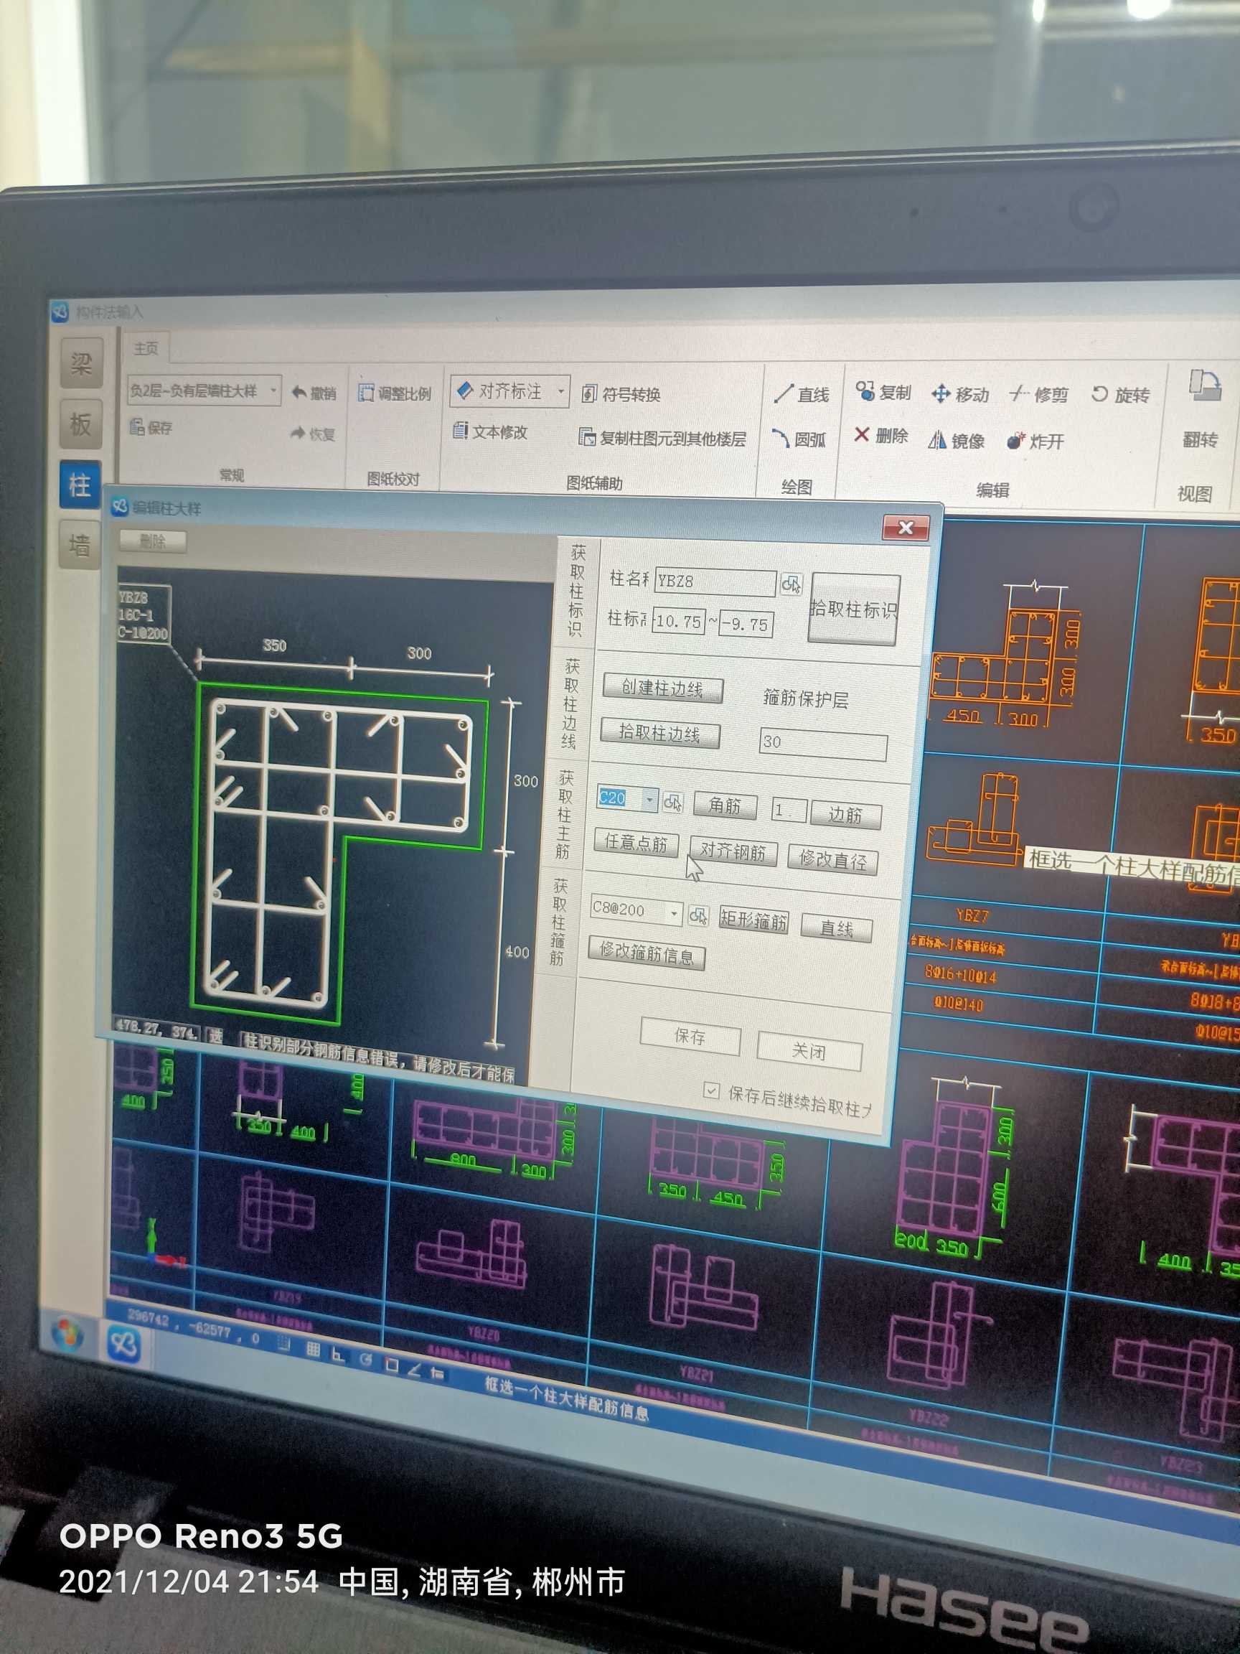The height and width of the screenshot is (1654, 1240).
Task: Open the Windows Start button
Action: pyautogui.click(x=67, y=1333)
